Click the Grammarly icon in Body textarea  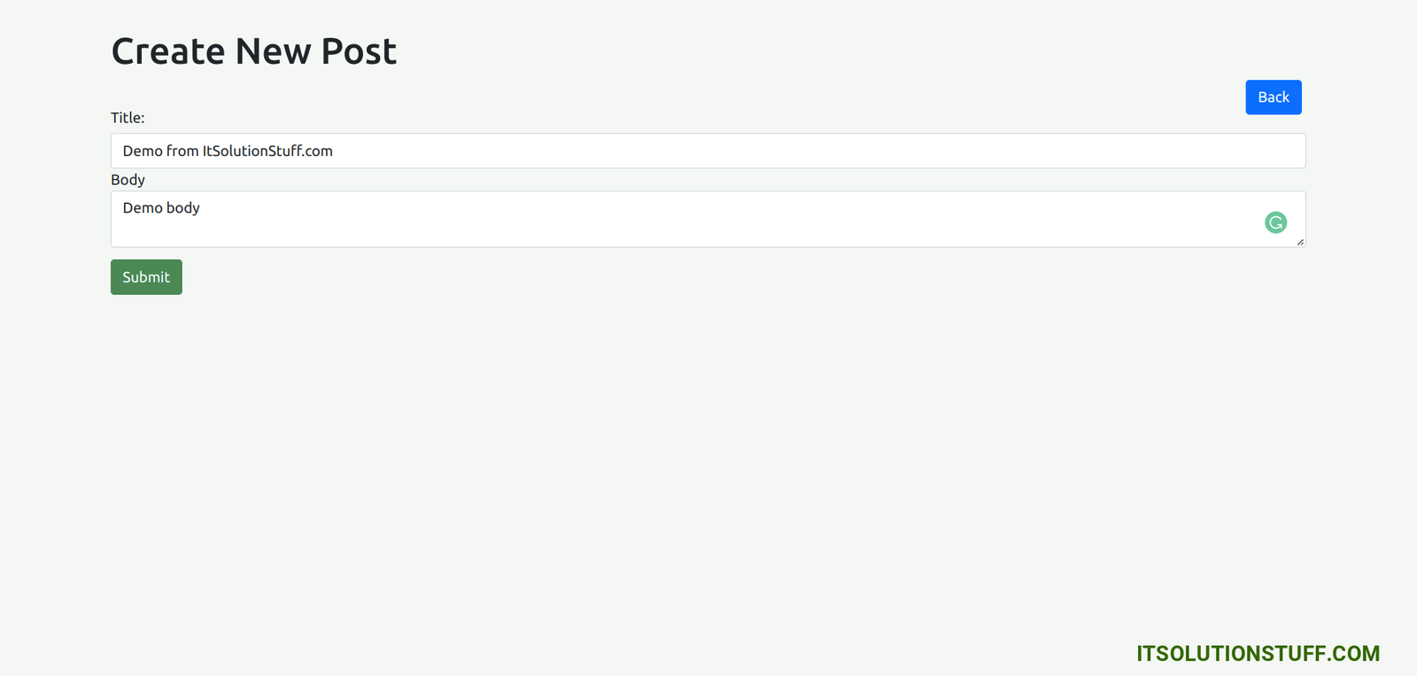coord(1275,222)
